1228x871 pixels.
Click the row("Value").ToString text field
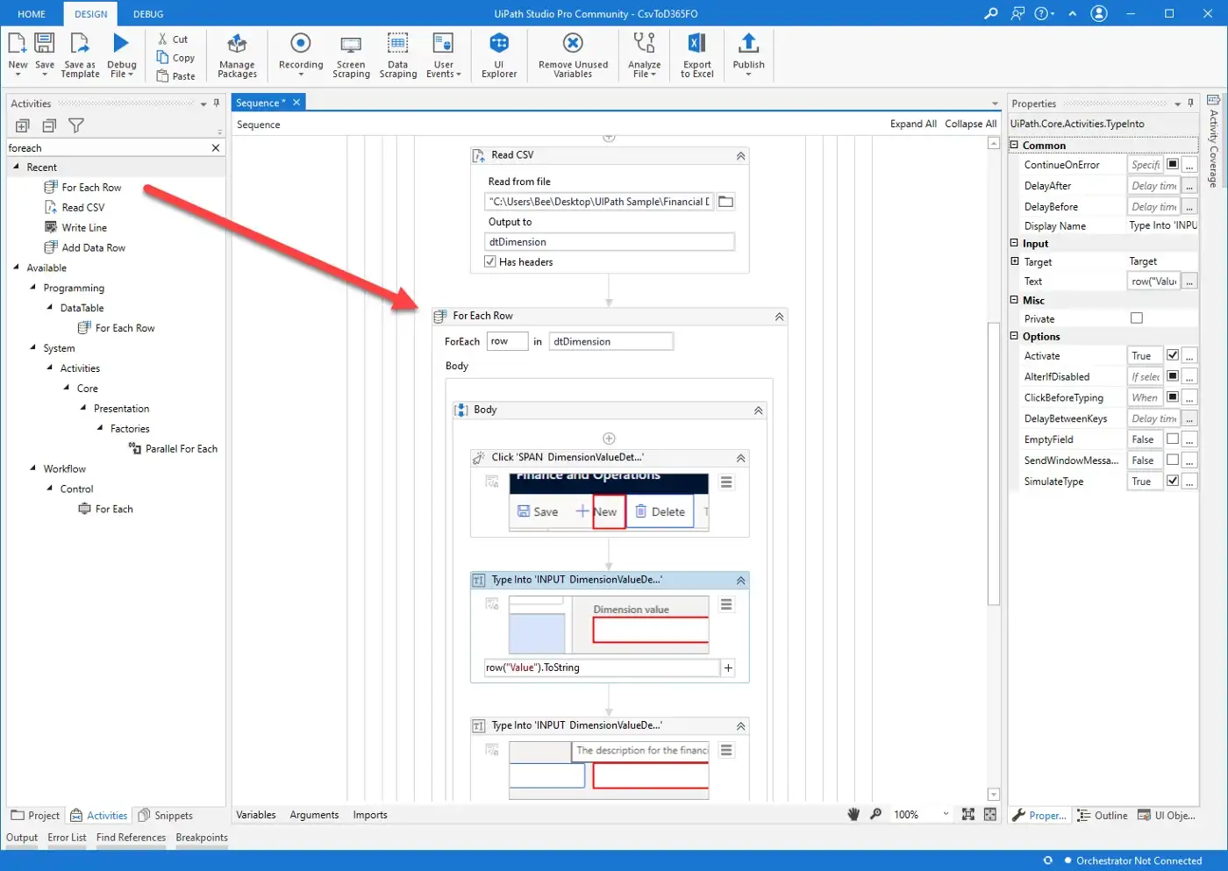[x=602, y=668]
